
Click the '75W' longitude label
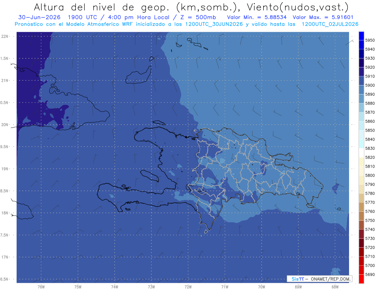pos(78,287)
